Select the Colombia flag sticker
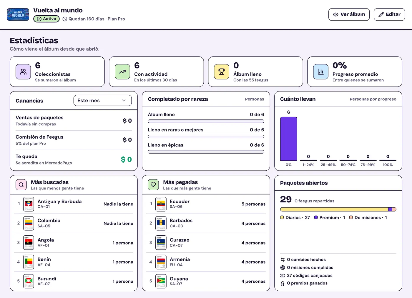This screenshot has height=298, width=412. (x=29, y=223)
